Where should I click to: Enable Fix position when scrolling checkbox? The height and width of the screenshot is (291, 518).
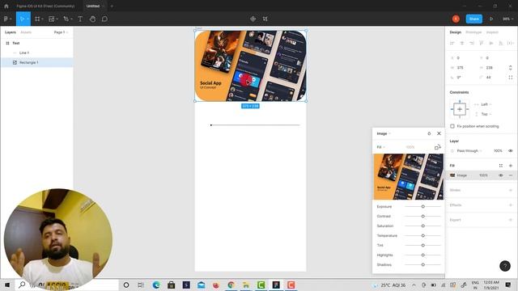452,126
